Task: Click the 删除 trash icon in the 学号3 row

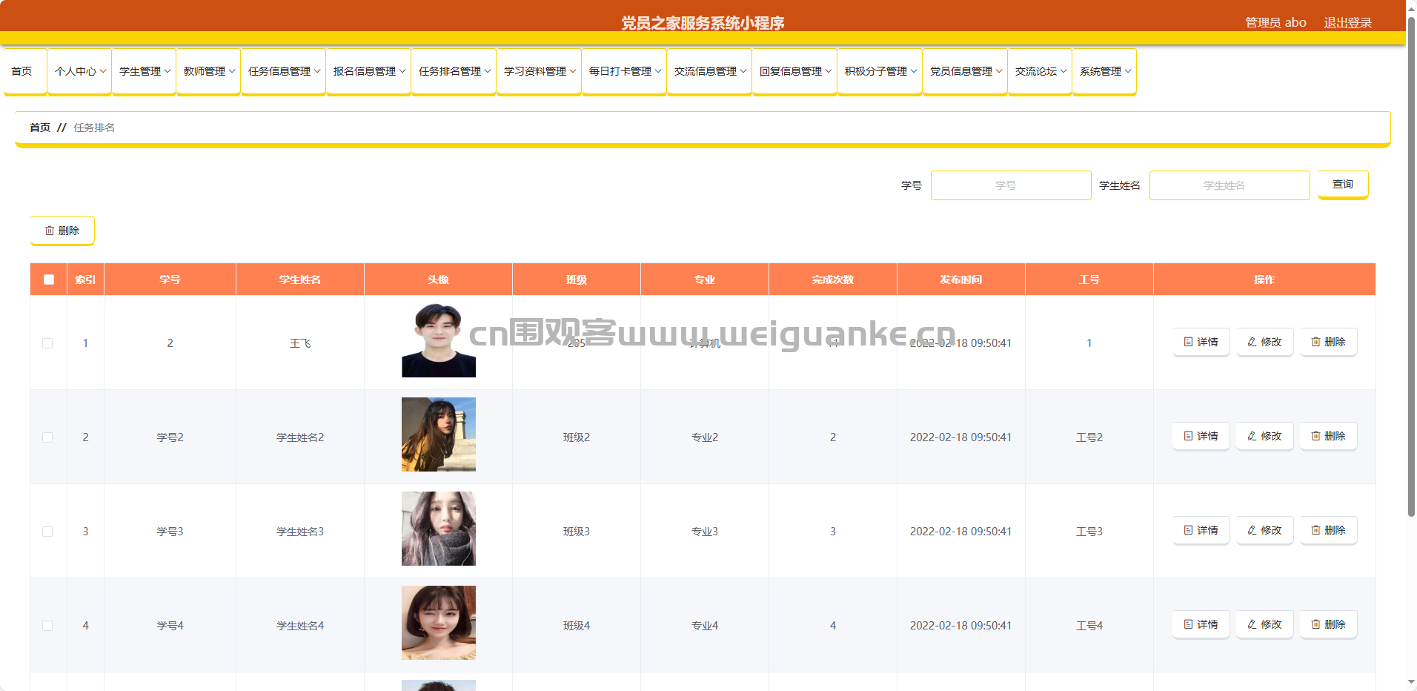Action: point(1315,530)
